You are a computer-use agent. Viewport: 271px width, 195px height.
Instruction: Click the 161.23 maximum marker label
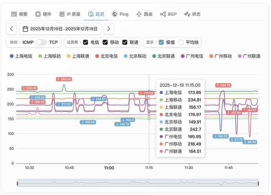[x=250, y=110]
